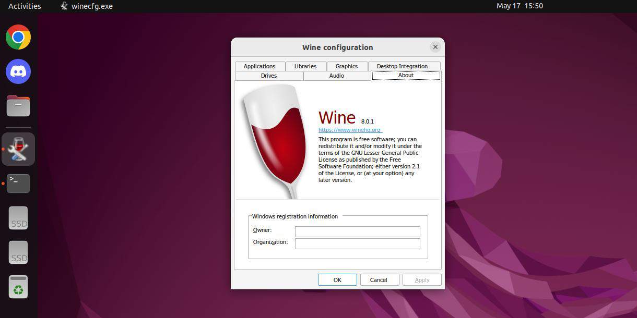
Task: Open the Desktop Integration tab
Action: click(x=403, y=66)
